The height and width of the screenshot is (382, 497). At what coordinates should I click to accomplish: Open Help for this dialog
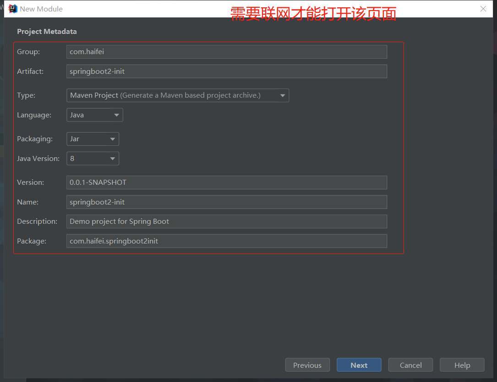(x=462, y=365)
